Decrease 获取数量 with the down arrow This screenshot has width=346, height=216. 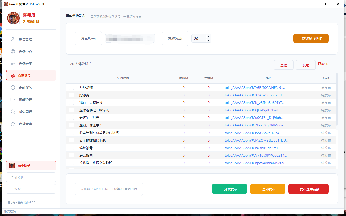click(209, 40)
